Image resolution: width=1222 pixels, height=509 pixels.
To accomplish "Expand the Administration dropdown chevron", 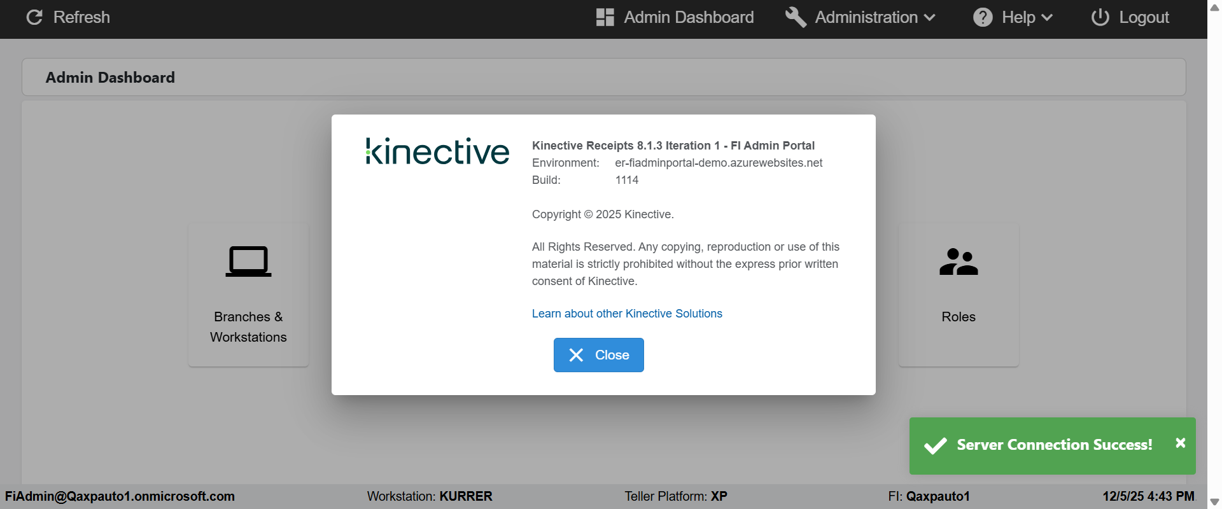I will coord(929,18).
